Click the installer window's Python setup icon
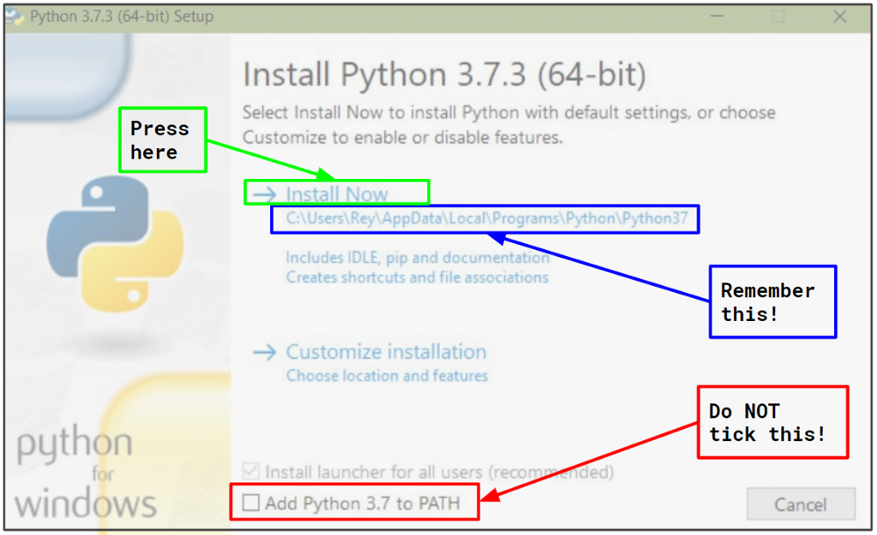 point(14,15)
